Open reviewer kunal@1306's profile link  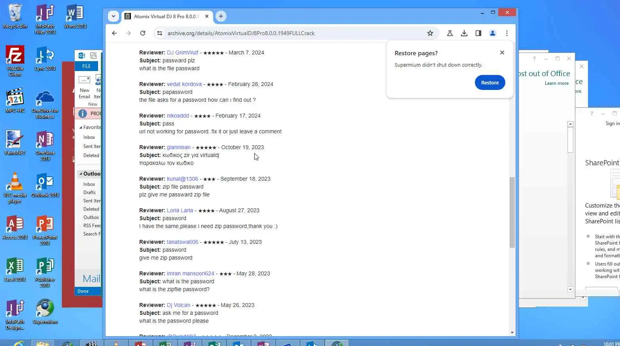tap(182, 179)
